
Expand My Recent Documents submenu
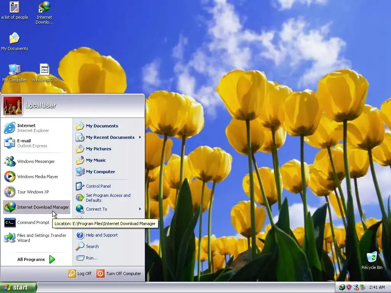point(109,137)
